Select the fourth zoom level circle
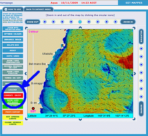The height and width of the screenshot is (136, 148). [x=71, y=22]
